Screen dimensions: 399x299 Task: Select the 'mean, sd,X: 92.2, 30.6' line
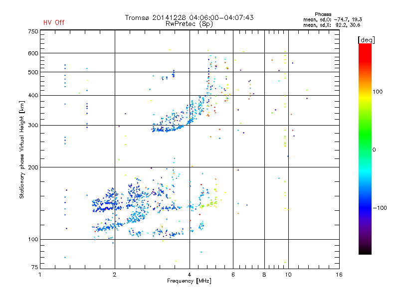pos(332,25)
